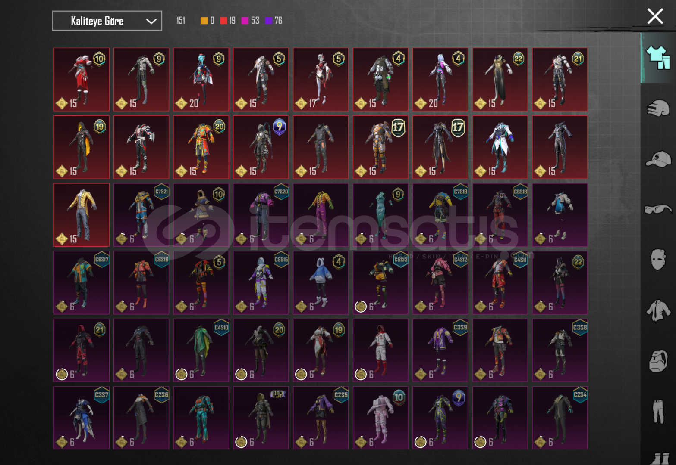The width and height of the screenshot is (676, 465).
Task: Select the C3S7 blue dress outfit
Action: tap(82, 418)
